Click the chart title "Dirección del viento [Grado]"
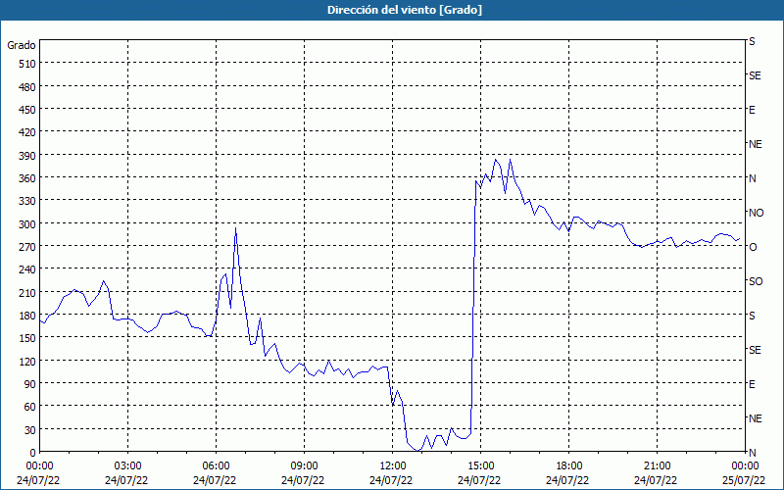This screenshot has width=784, height=490. (x=405, y=10)
